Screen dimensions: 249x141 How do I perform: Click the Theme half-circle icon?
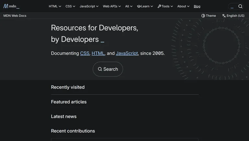(x=203, y=16)
